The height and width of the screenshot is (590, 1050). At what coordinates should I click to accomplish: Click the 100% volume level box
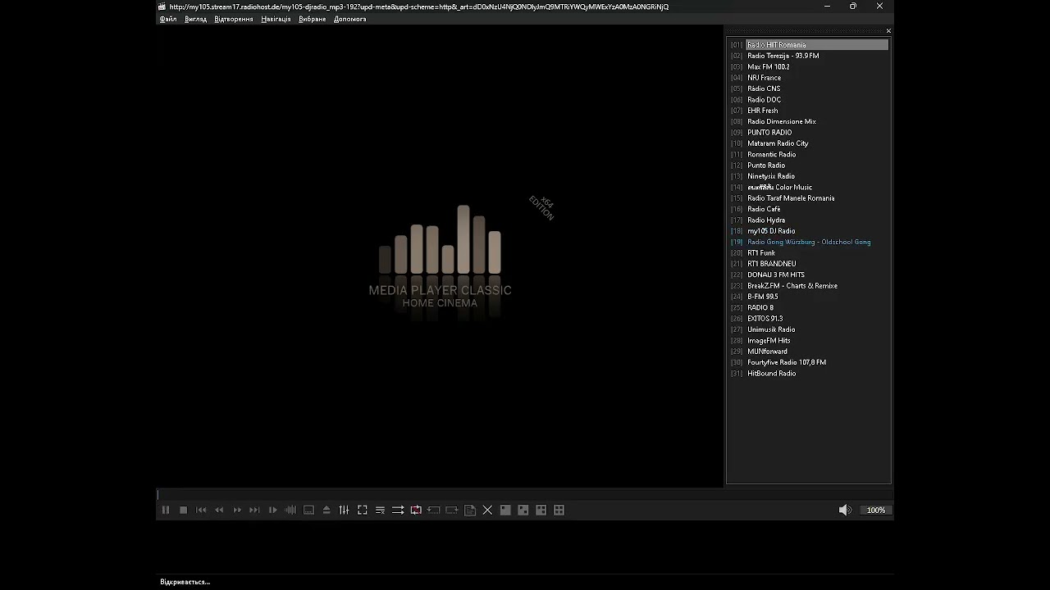(876, 510)
